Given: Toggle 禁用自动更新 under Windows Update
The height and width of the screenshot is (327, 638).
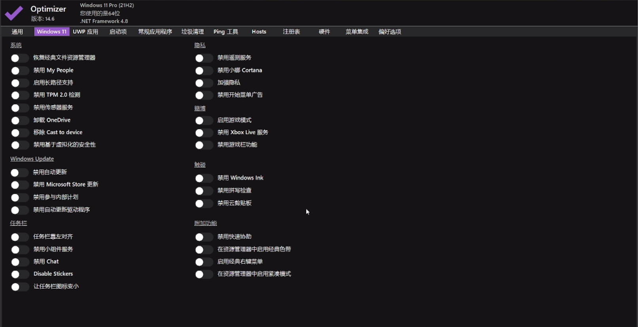Looking at the screenshot, I should (x=19, y=172).
